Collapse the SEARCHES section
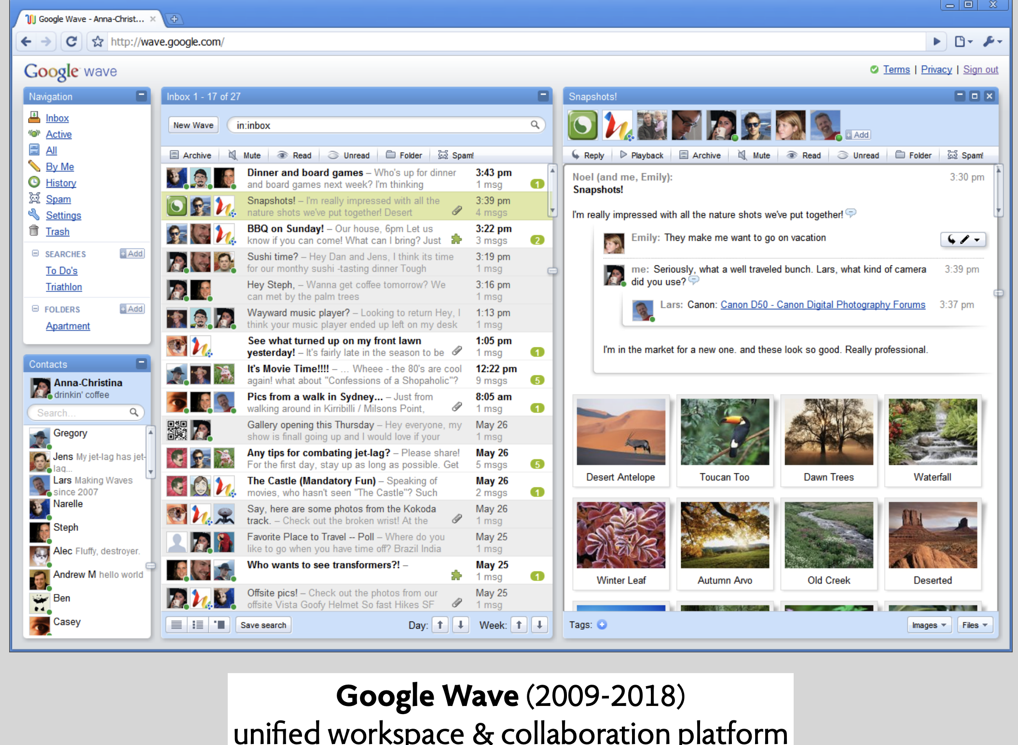The image size is (1018, 745). pos(35,253)
